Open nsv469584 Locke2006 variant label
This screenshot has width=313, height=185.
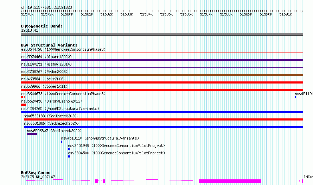pos(43,79)
